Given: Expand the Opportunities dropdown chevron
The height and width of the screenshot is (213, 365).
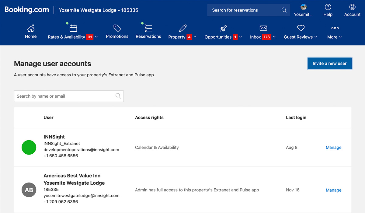Looking at the screenshot, I should tap(241, 37).
